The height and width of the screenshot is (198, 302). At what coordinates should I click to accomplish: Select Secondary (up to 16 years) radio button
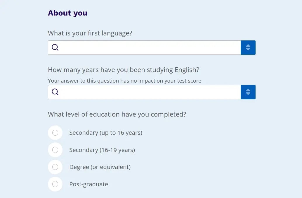[x=55, y=133]
